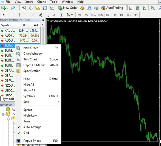Screen dimensions: 161x146
Task: Choose Depth Of Market menu entry
Action: 38,65
